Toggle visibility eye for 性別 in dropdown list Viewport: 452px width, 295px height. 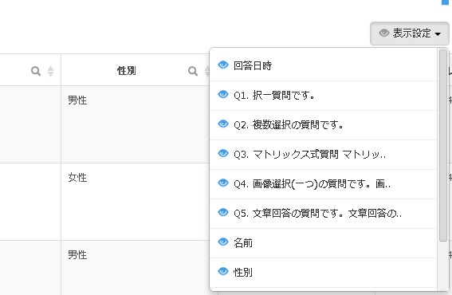223,271
